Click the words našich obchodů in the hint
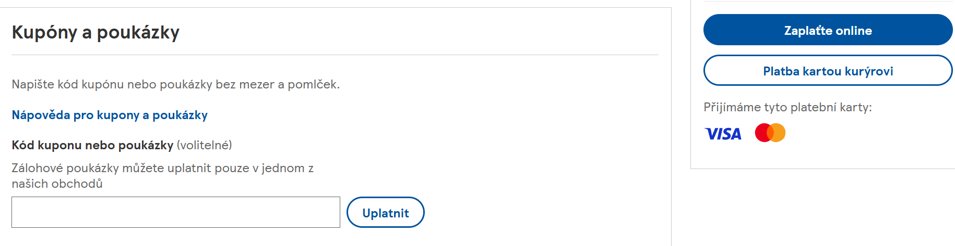Viewport: 955px width, 246px height. [x=57, y=184]
